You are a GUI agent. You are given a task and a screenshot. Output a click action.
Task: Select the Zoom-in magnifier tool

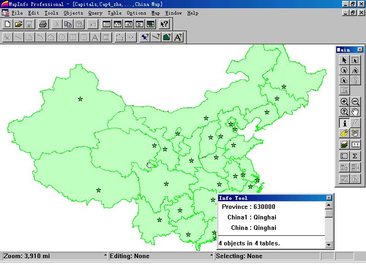point(344,102)
